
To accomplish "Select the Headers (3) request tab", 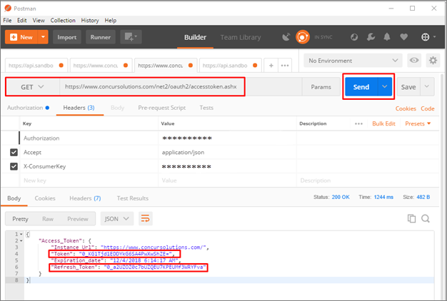I will pos(79,108).
